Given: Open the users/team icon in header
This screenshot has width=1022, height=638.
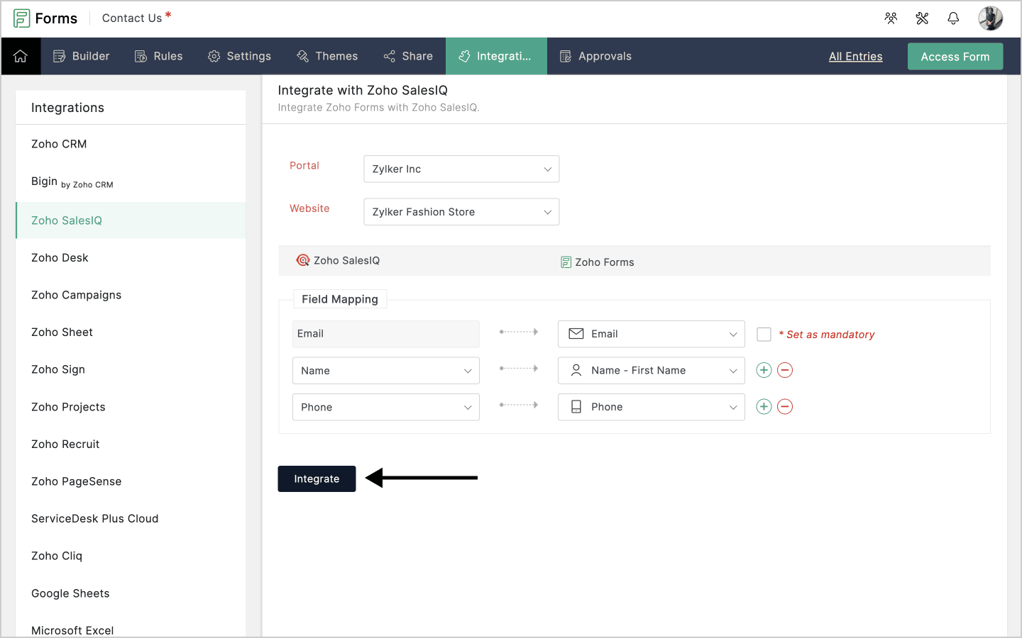Looking at the screenshot, I should [891, 18].
